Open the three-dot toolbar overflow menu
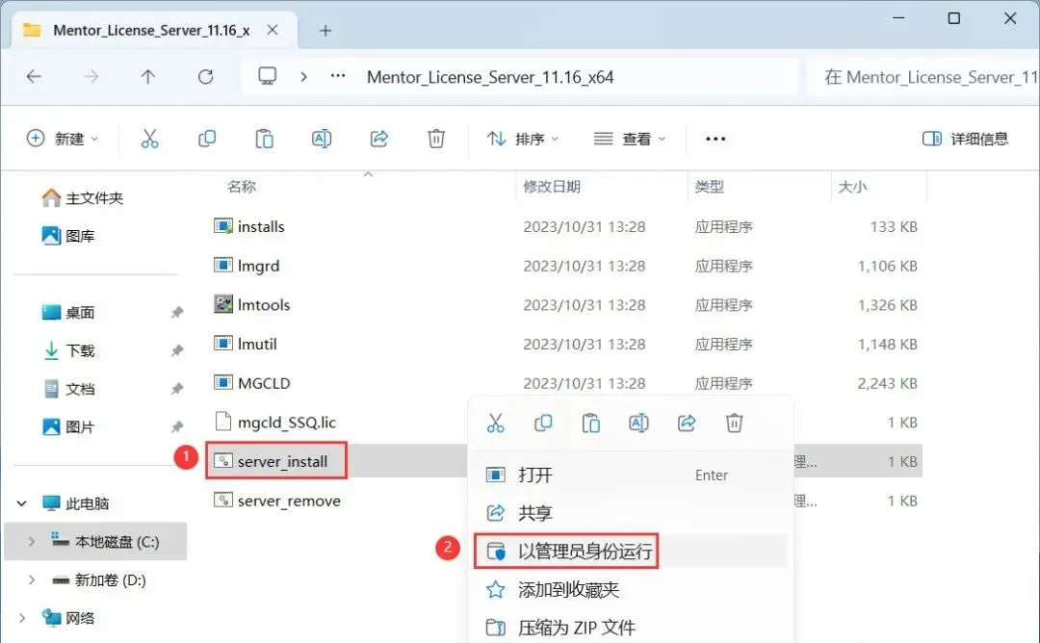 point(715,139)
